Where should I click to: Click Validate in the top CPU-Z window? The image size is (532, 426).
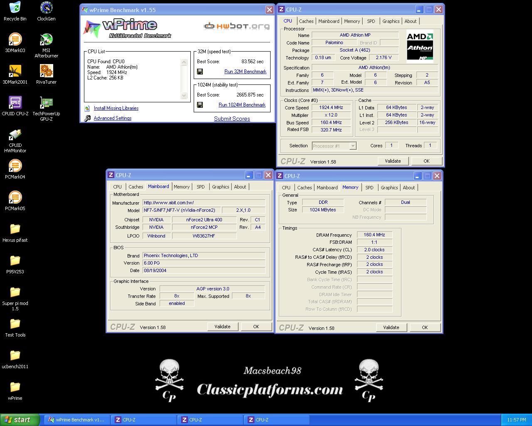click(393, 161)
